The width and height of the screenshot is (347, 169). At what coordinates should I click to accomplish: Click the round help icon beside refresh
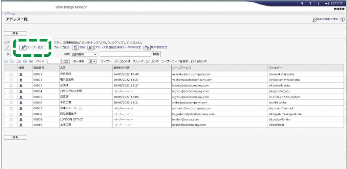click(x=342, y=20)
